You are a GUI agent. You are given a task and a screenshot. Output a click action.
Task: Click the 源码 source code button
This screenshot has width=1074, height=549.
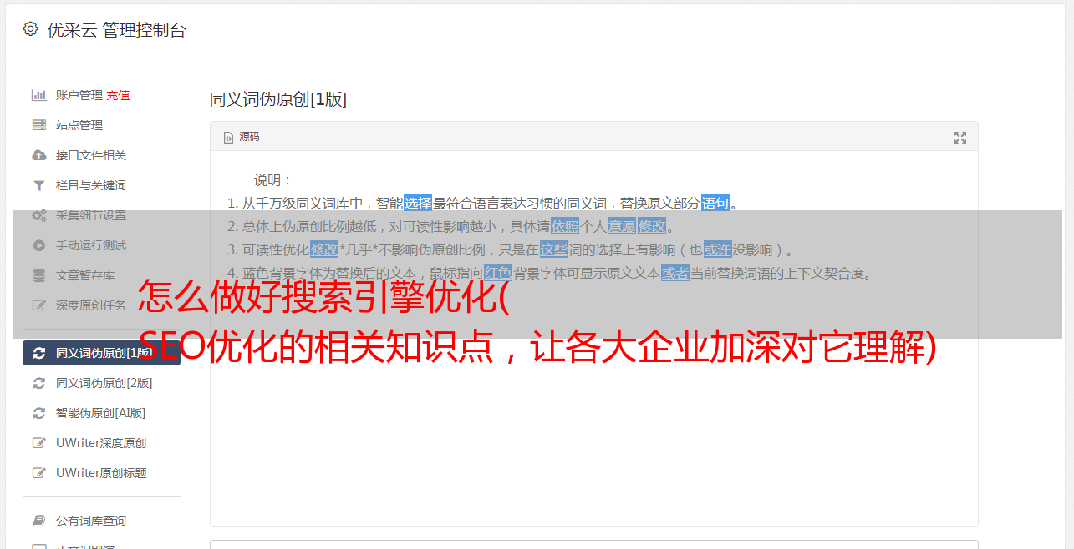[x=242, y=137]
